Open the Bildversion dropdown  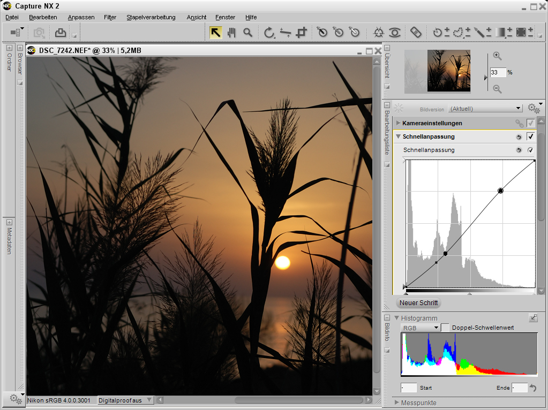[485, 109]
